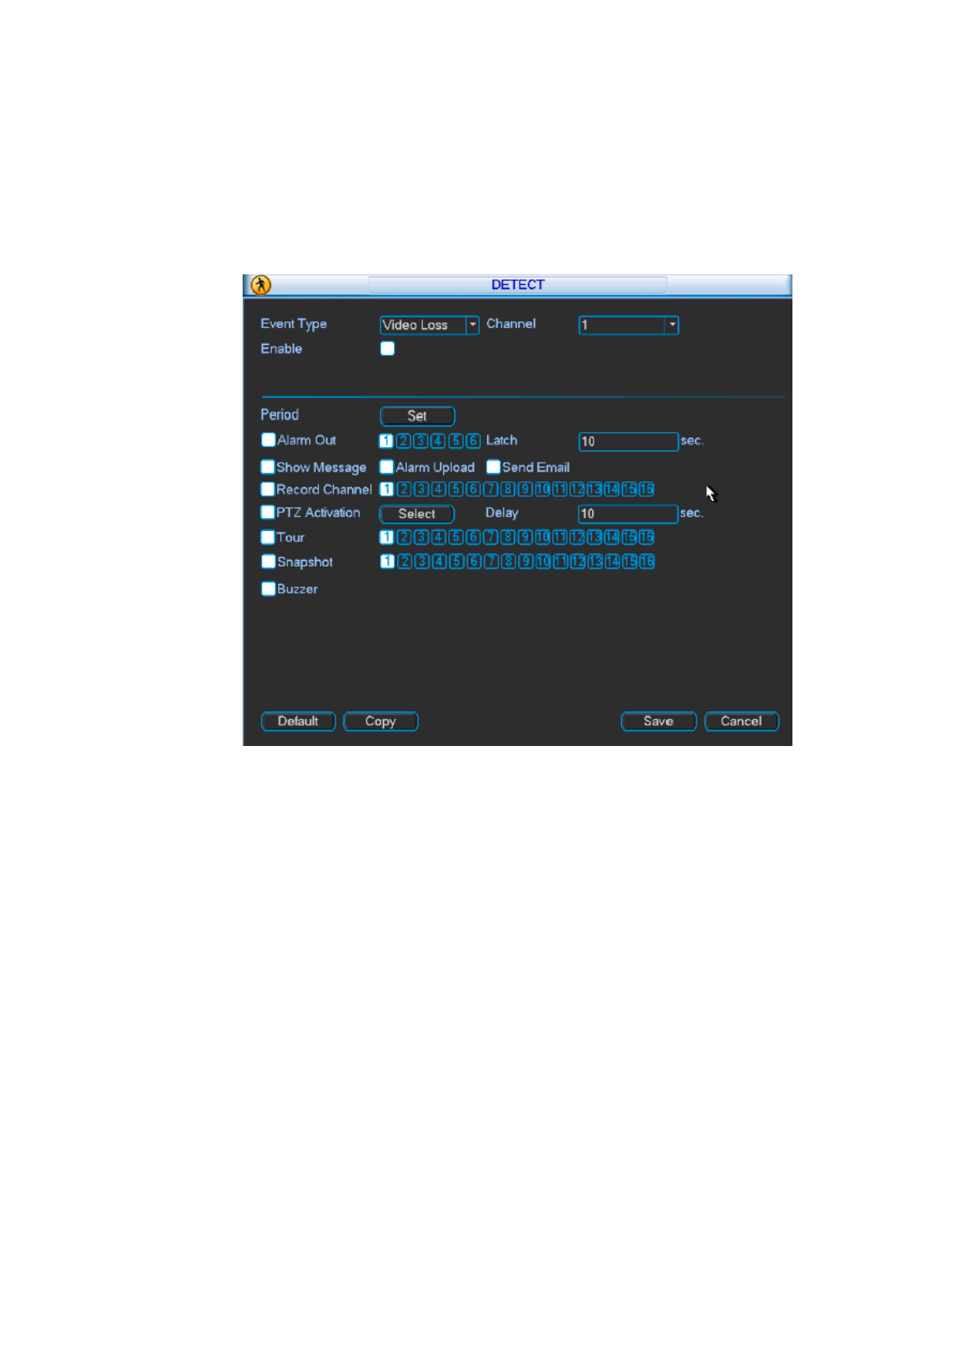This screenshot has width=967, height=1367.
Task: Toggle Snapshot channel 14
Action: [612, 561]
